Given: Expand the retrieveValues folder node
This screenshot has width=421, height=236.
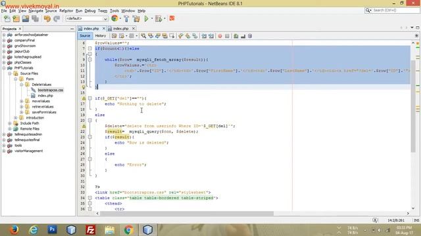Looking at the screenshot, I should point(22,107).
